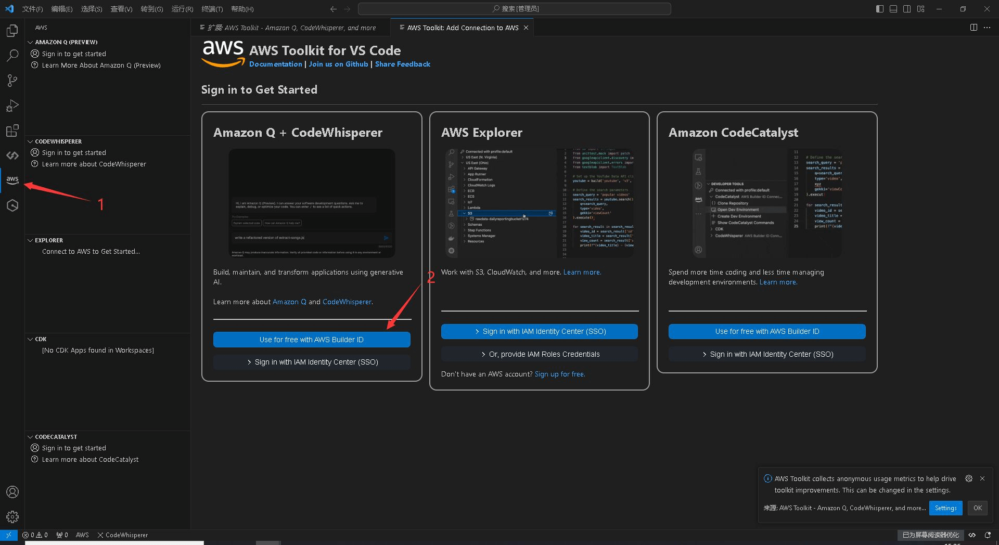Open the Documentation link

(x=276, y=64)
